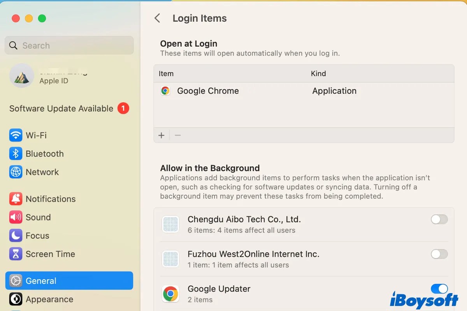The height and width of the screenshot is (311, 467).
Task: Enable Chengdu Aibo Tech background toggle
Action: [x=439, y=220]
